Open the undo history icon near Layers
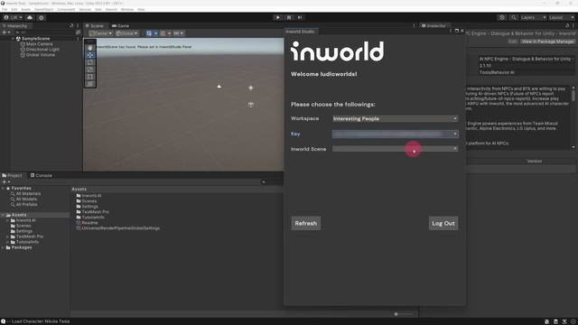This screenshot has height=325, width=578. tap(502, 17)
